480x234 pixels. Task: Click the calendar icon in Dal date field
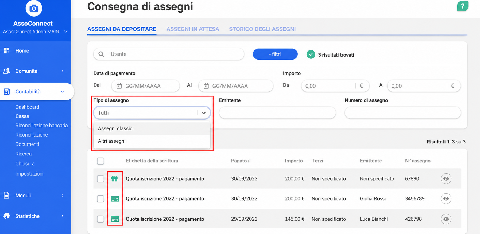(119, 86)
